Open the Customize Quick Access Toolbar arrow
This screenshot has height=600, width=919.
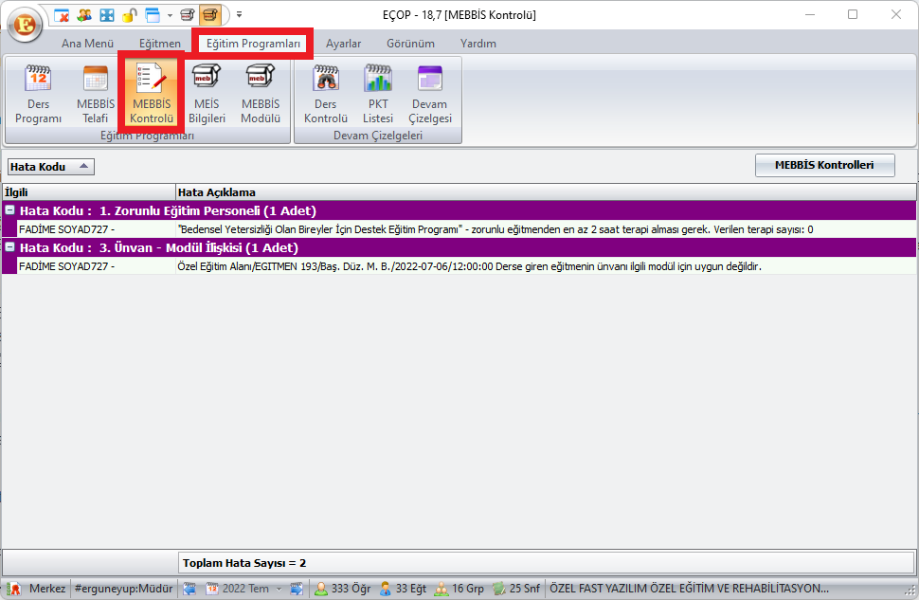[x=239, y=15]
